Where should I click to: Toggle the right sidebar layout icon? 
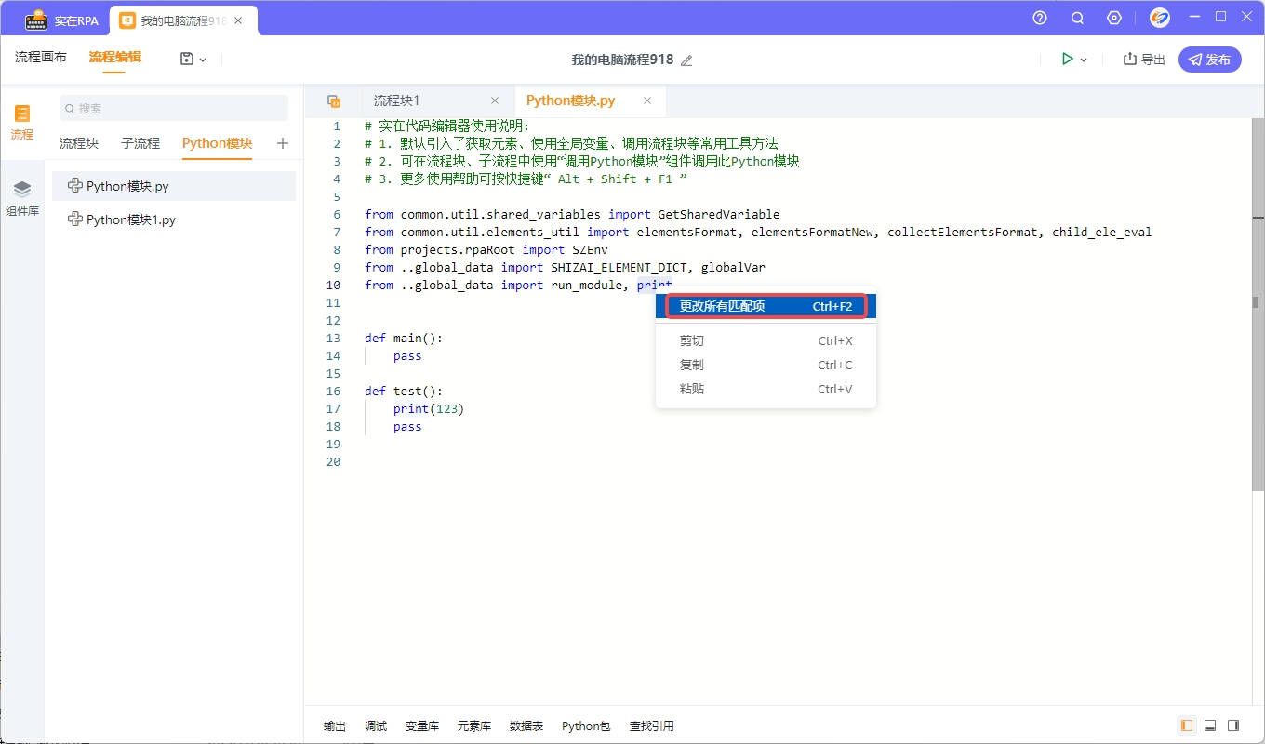(1233, 725)
